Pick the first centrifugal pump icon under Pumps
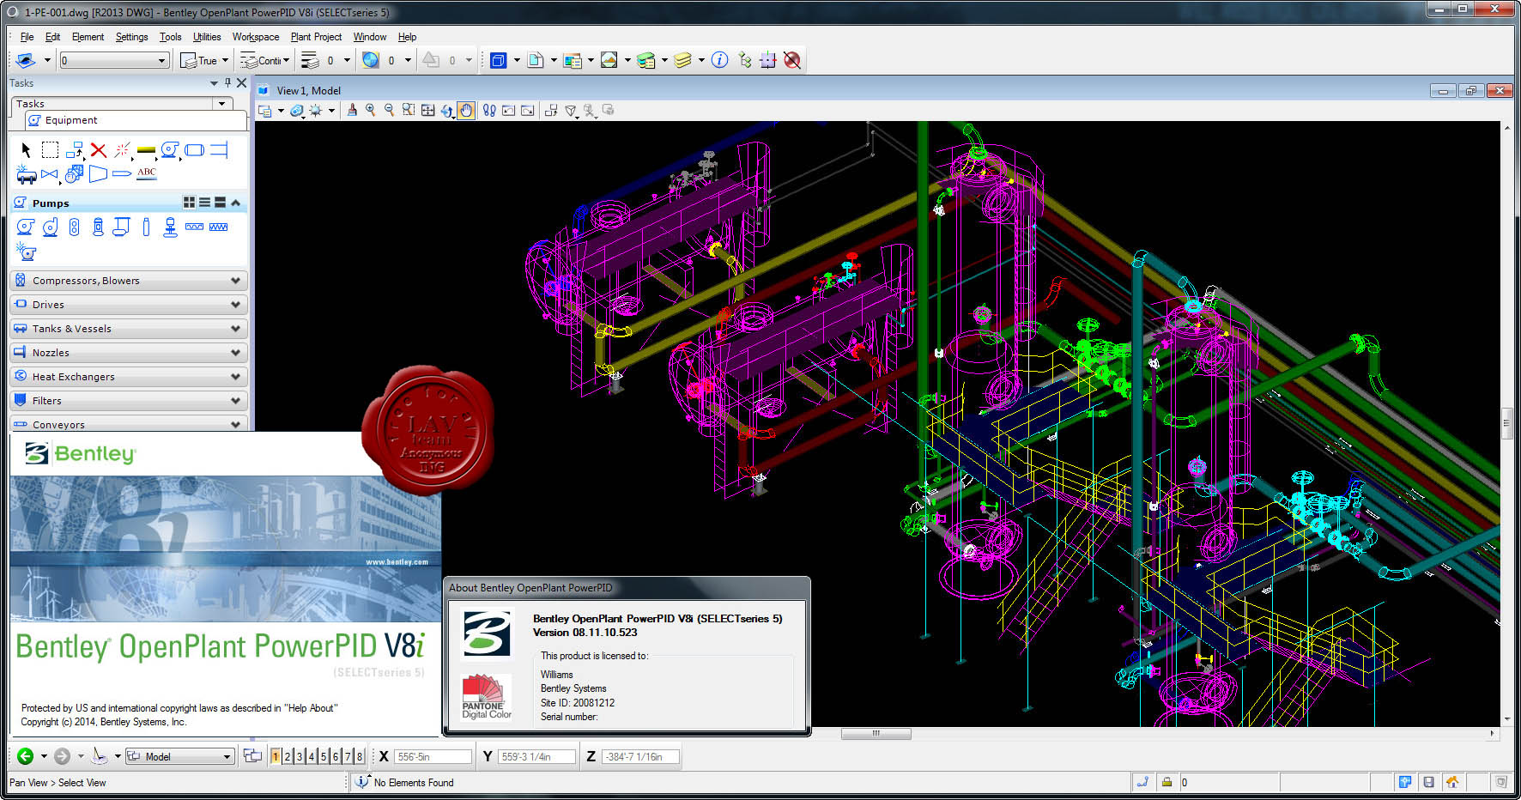1521x800 pixels. (x=26, y=227)
